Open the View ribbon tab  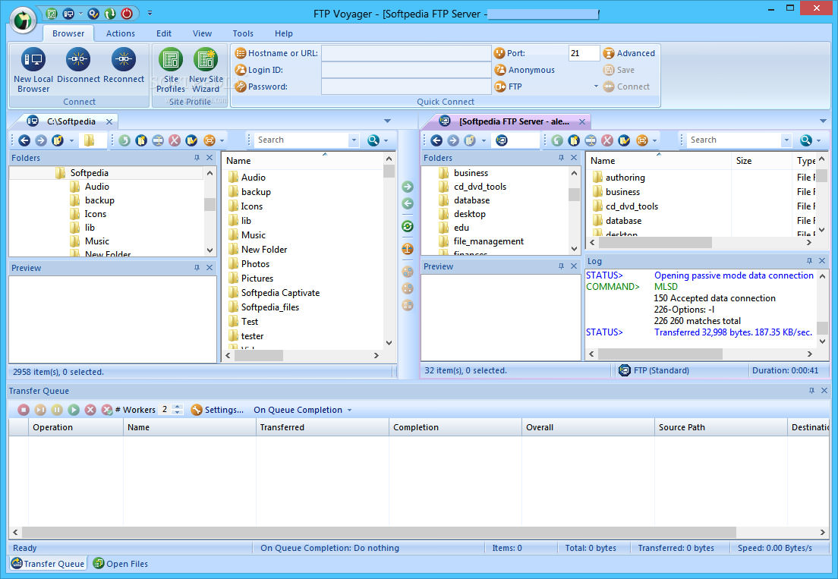(x=202, y=33)
